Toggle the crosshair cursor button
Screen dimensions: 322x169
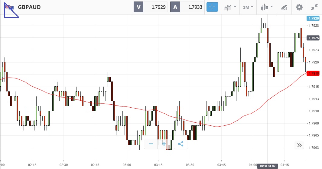(212, 7)
